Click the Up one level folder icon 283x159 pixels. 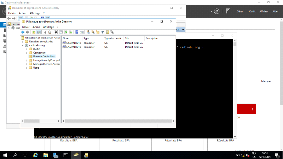tap(34, 32)
